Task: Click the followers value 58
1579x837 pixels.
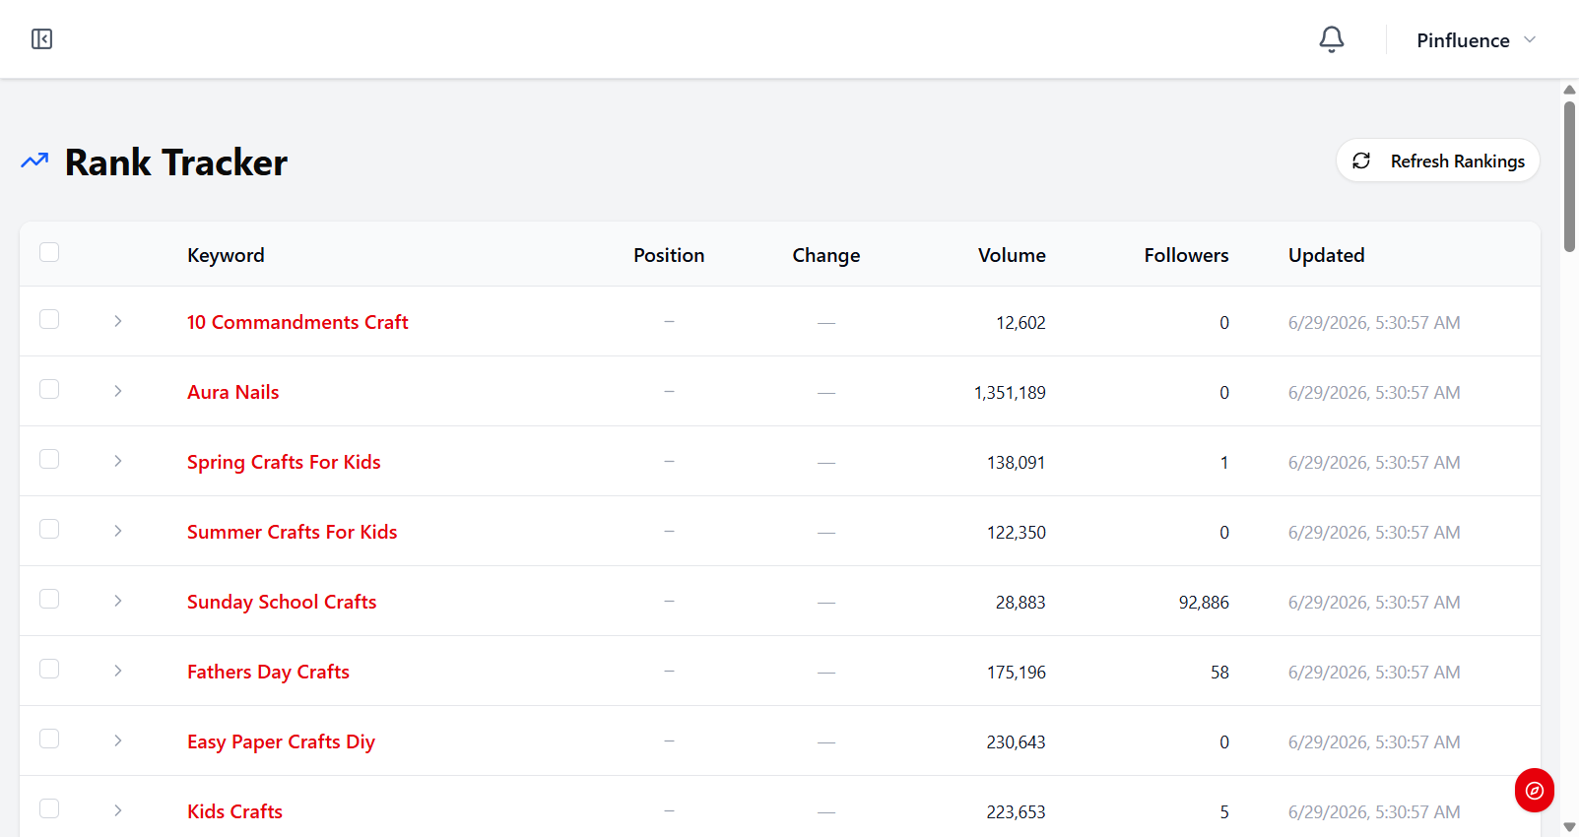Action: click(x=1219, y=673)
